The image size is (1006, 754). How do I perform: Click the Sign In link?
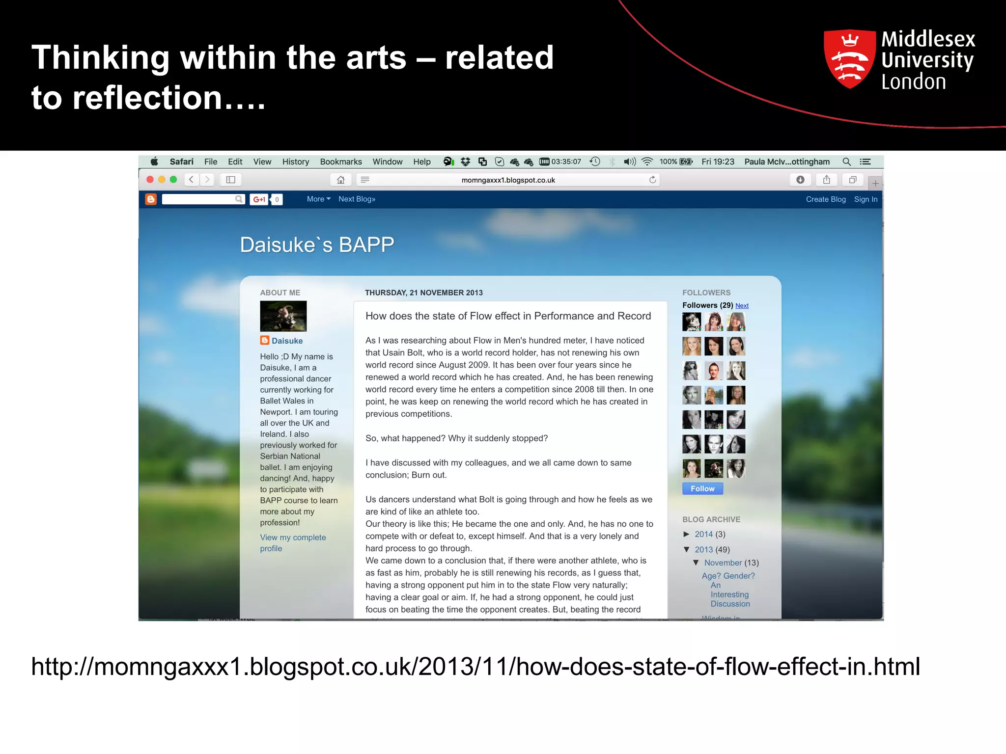[866, 199]
